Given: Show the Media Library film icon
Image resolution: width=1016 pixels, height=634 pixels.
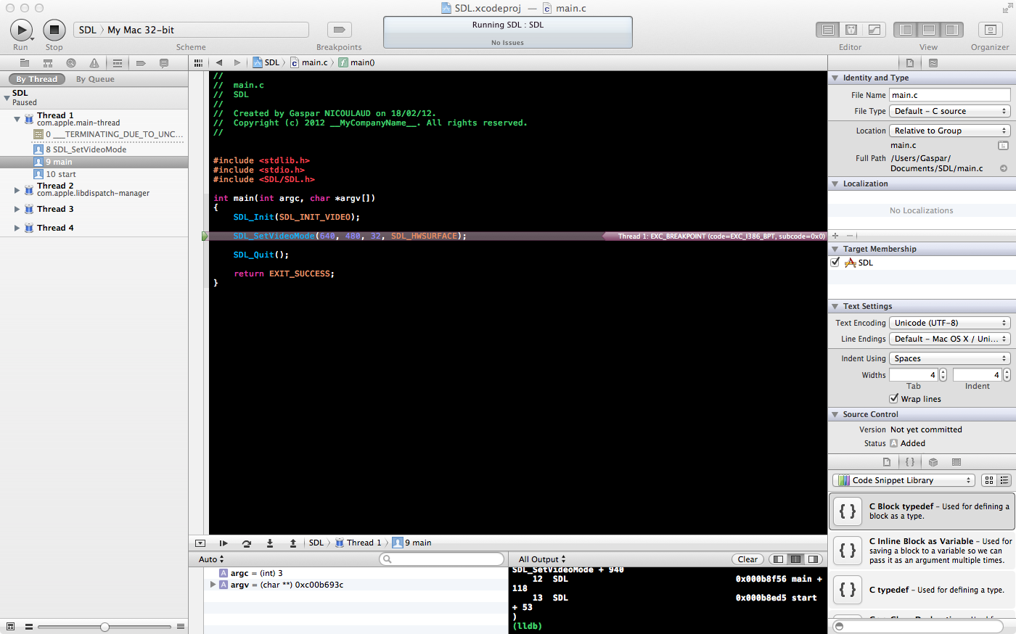Looking at the screenshot, I should tap(955, 462).
